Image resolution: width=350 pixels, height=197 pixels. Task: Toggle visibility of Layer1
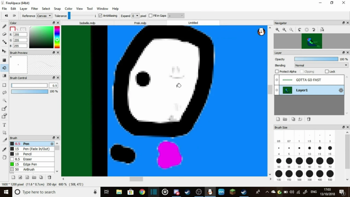coord(277,90)
